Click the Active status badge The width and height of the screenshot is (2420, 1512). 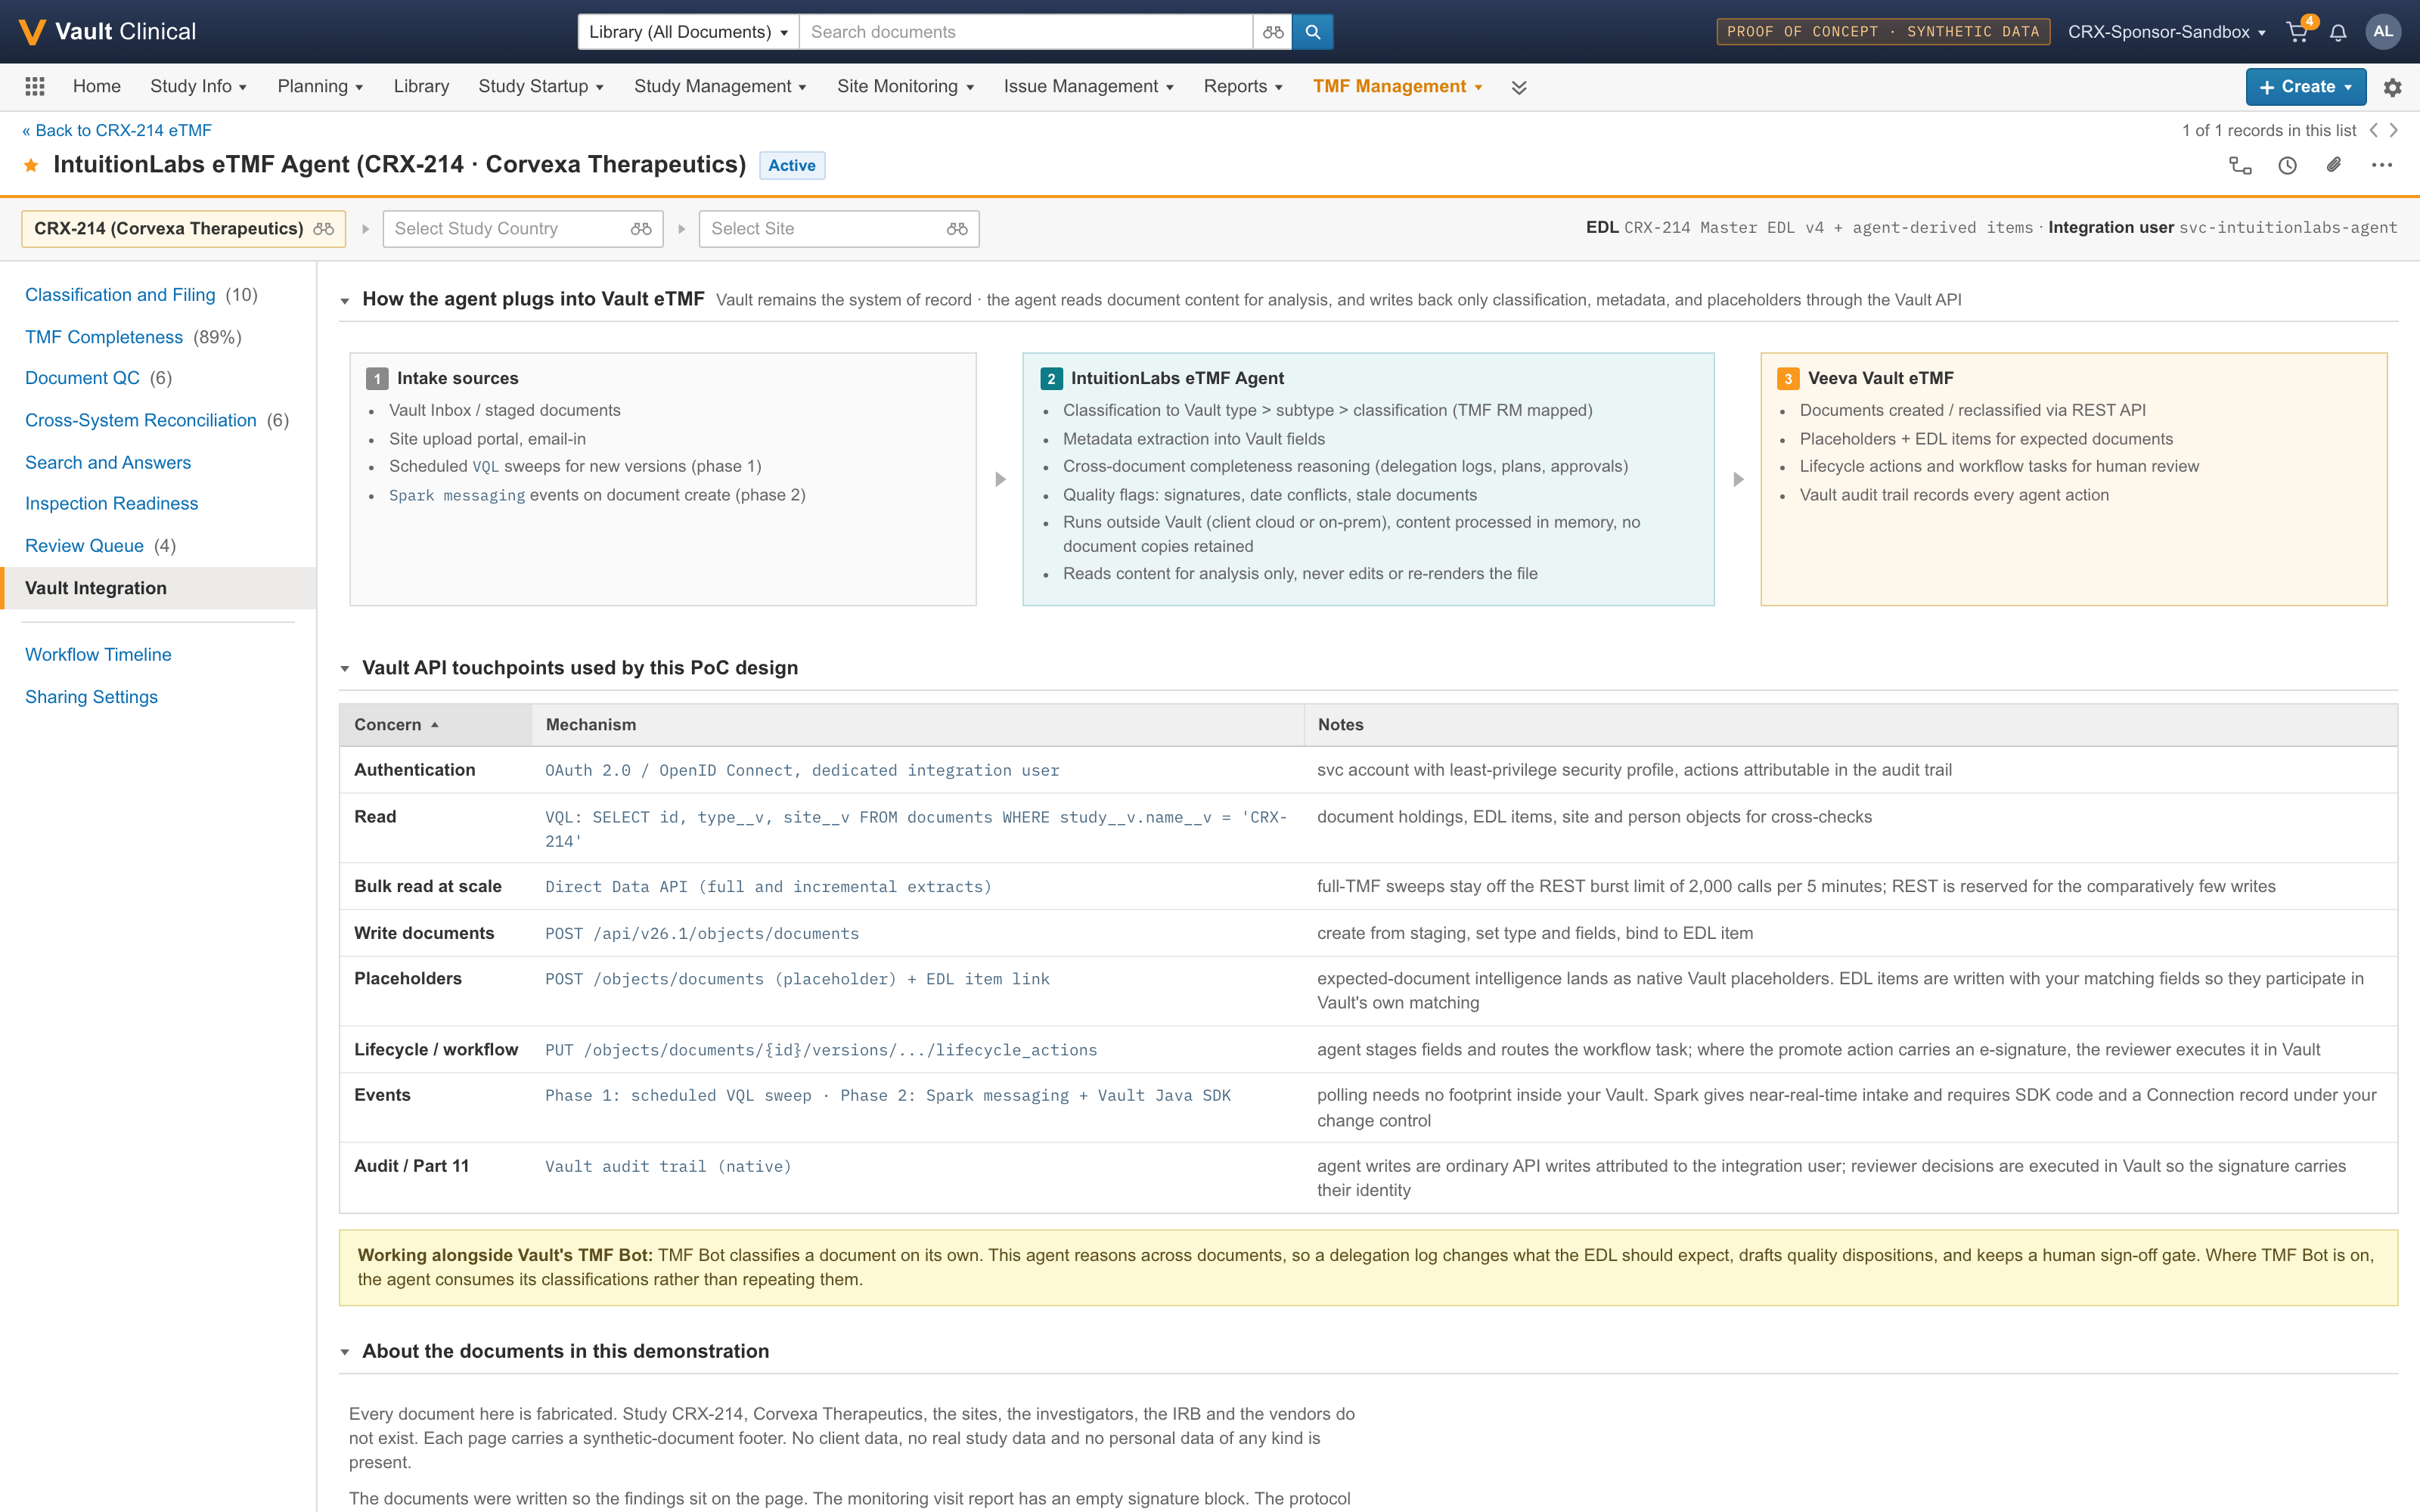coord(791,166)
